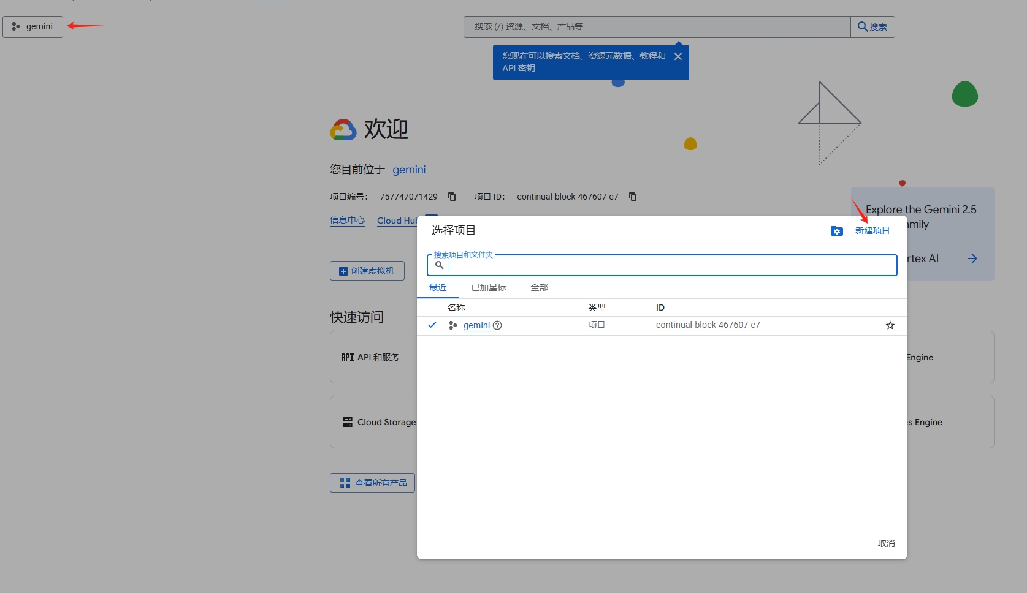1027x593 pixels.
Task: Click the Google Cloud logo beside 欢迎
Action: 343,129
